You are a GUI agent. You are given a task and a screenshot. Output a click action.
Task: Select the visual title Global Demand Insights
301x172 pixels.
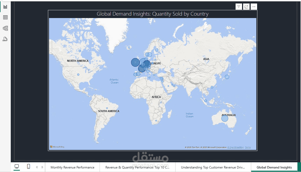[152, 14]
